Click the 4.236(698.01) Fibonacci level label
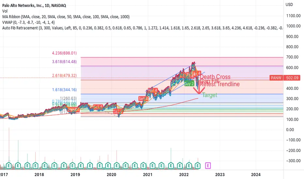 (64, 53)
